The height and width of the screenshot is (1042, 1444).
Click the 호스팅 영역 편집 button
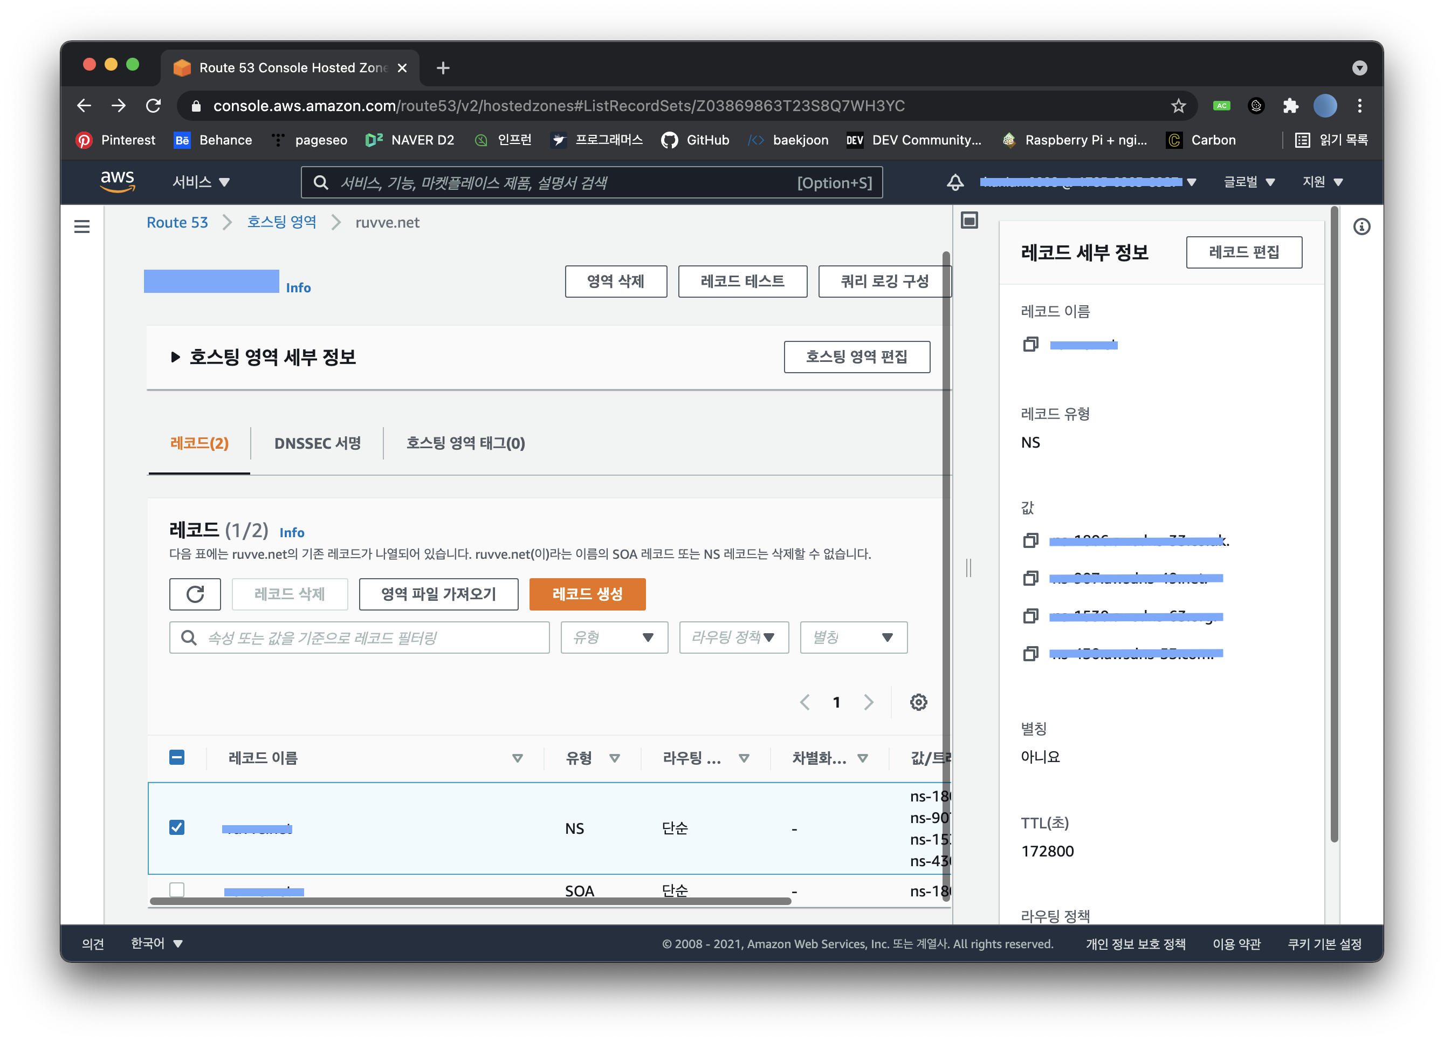click(856, 357)
